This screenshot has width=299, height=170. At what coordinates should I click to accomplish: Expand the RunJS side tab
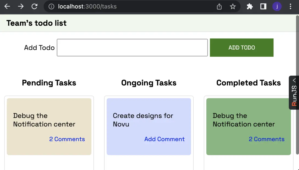[294, 93]
